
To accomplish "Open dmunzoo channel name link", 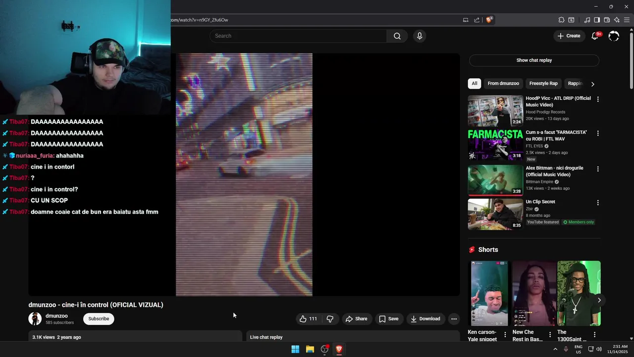I will pyautogui.click(x=56, y=316).
